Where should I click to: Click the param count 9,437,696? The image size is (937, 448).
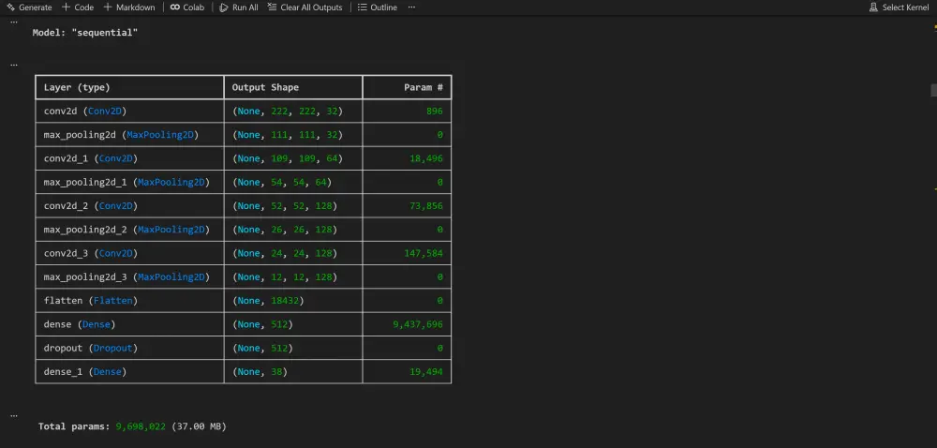[418, 324]
